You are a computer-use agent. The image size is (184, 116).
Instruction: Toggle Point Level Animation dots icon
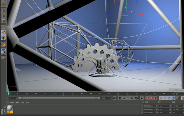point(177,98)
